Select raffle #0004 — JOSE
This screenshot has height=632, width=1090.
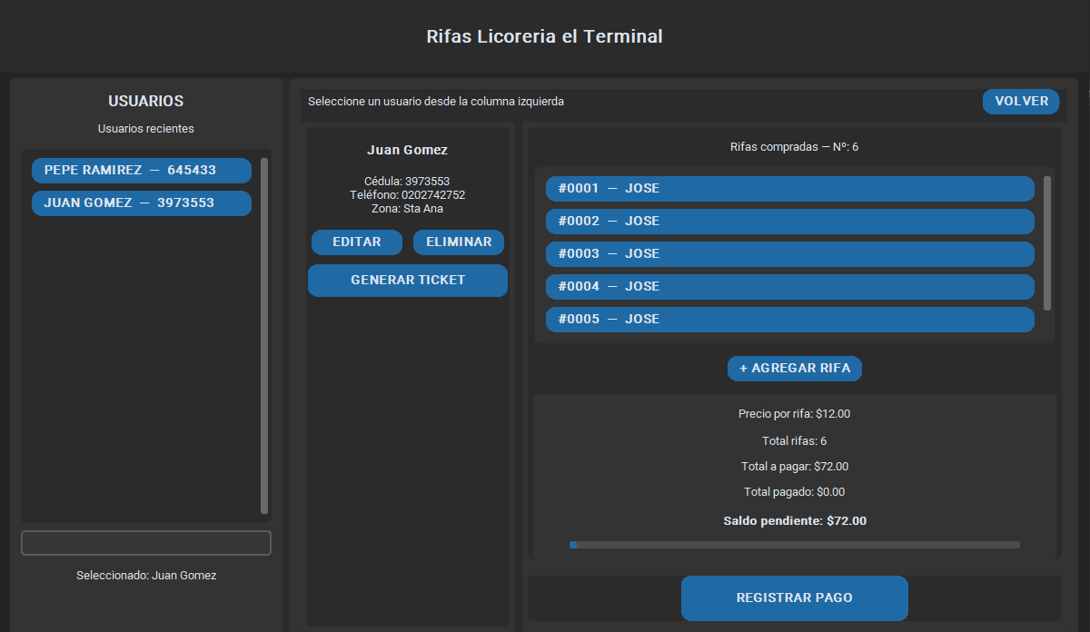click(790, 287)
